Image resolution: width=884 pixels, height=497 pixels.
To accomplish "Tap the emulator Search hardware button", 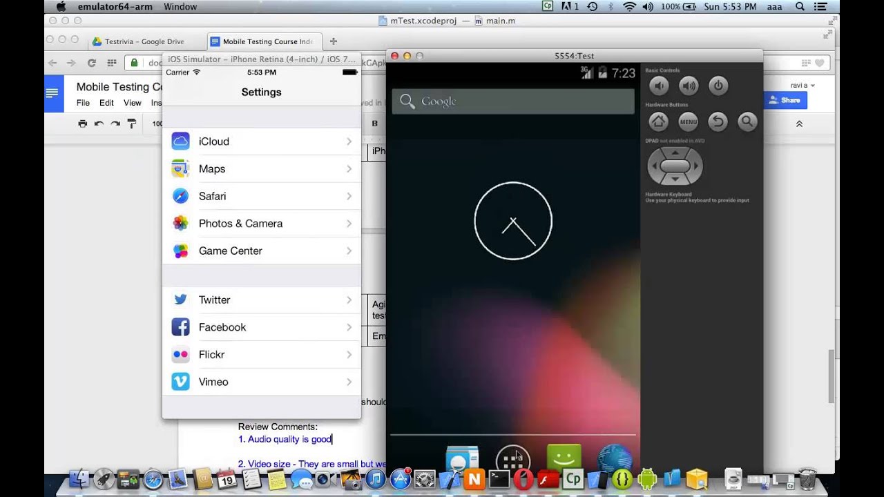I will 747,122.
